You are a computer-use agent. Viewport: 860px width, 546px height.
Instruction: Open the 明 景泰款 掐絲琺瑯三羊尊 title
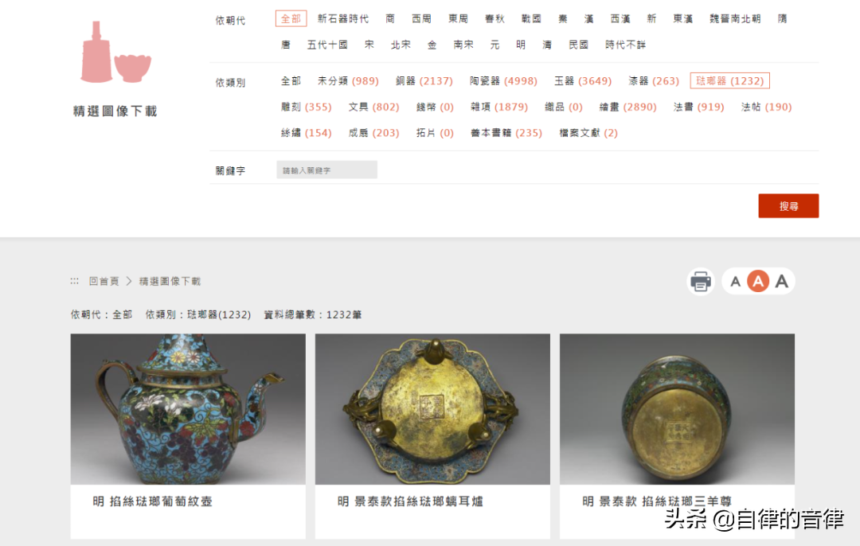(x=656, y=501)
